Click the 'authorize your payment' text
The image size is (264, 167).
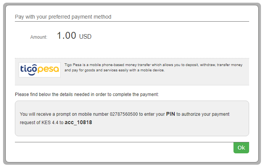(205, 114)
